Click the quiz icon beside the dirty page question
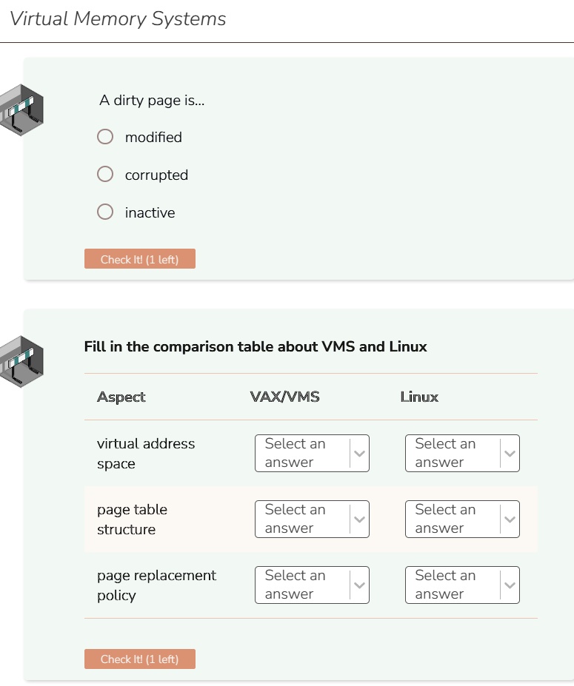 (x=22, y=109)
